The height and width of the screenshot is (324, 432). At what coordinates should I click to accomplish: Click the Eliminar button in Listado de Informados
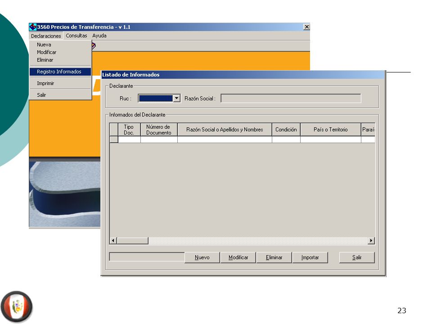pos(274,257)
